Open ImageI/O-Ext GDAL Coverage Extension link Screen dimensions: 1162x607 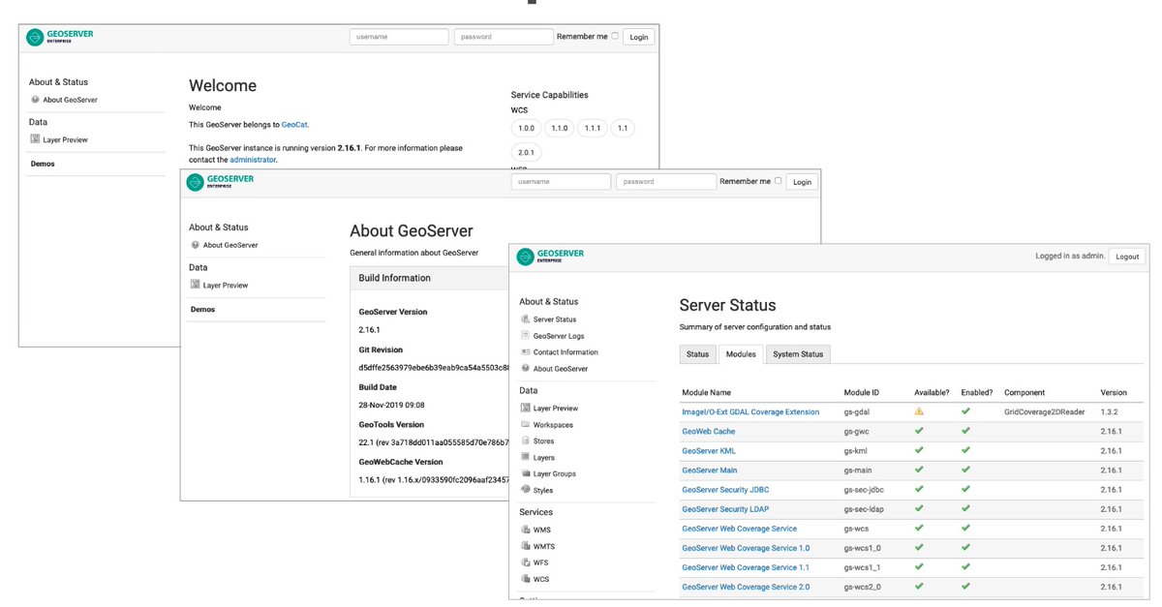coord(750,411)
